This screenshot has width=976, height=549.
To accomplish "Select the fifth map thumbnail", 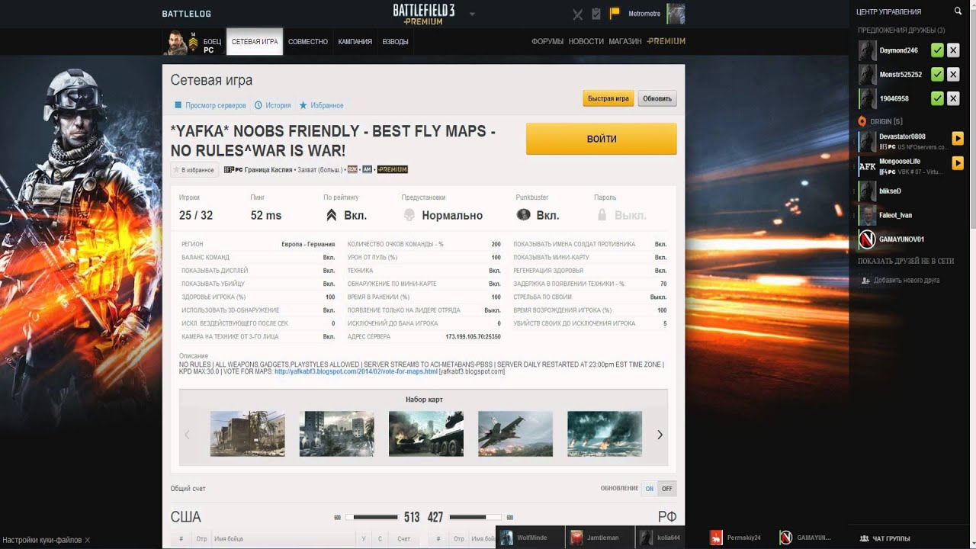I will coord(605,434).
